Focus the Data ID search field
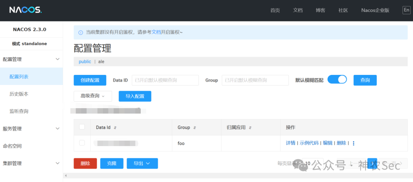 165,80
